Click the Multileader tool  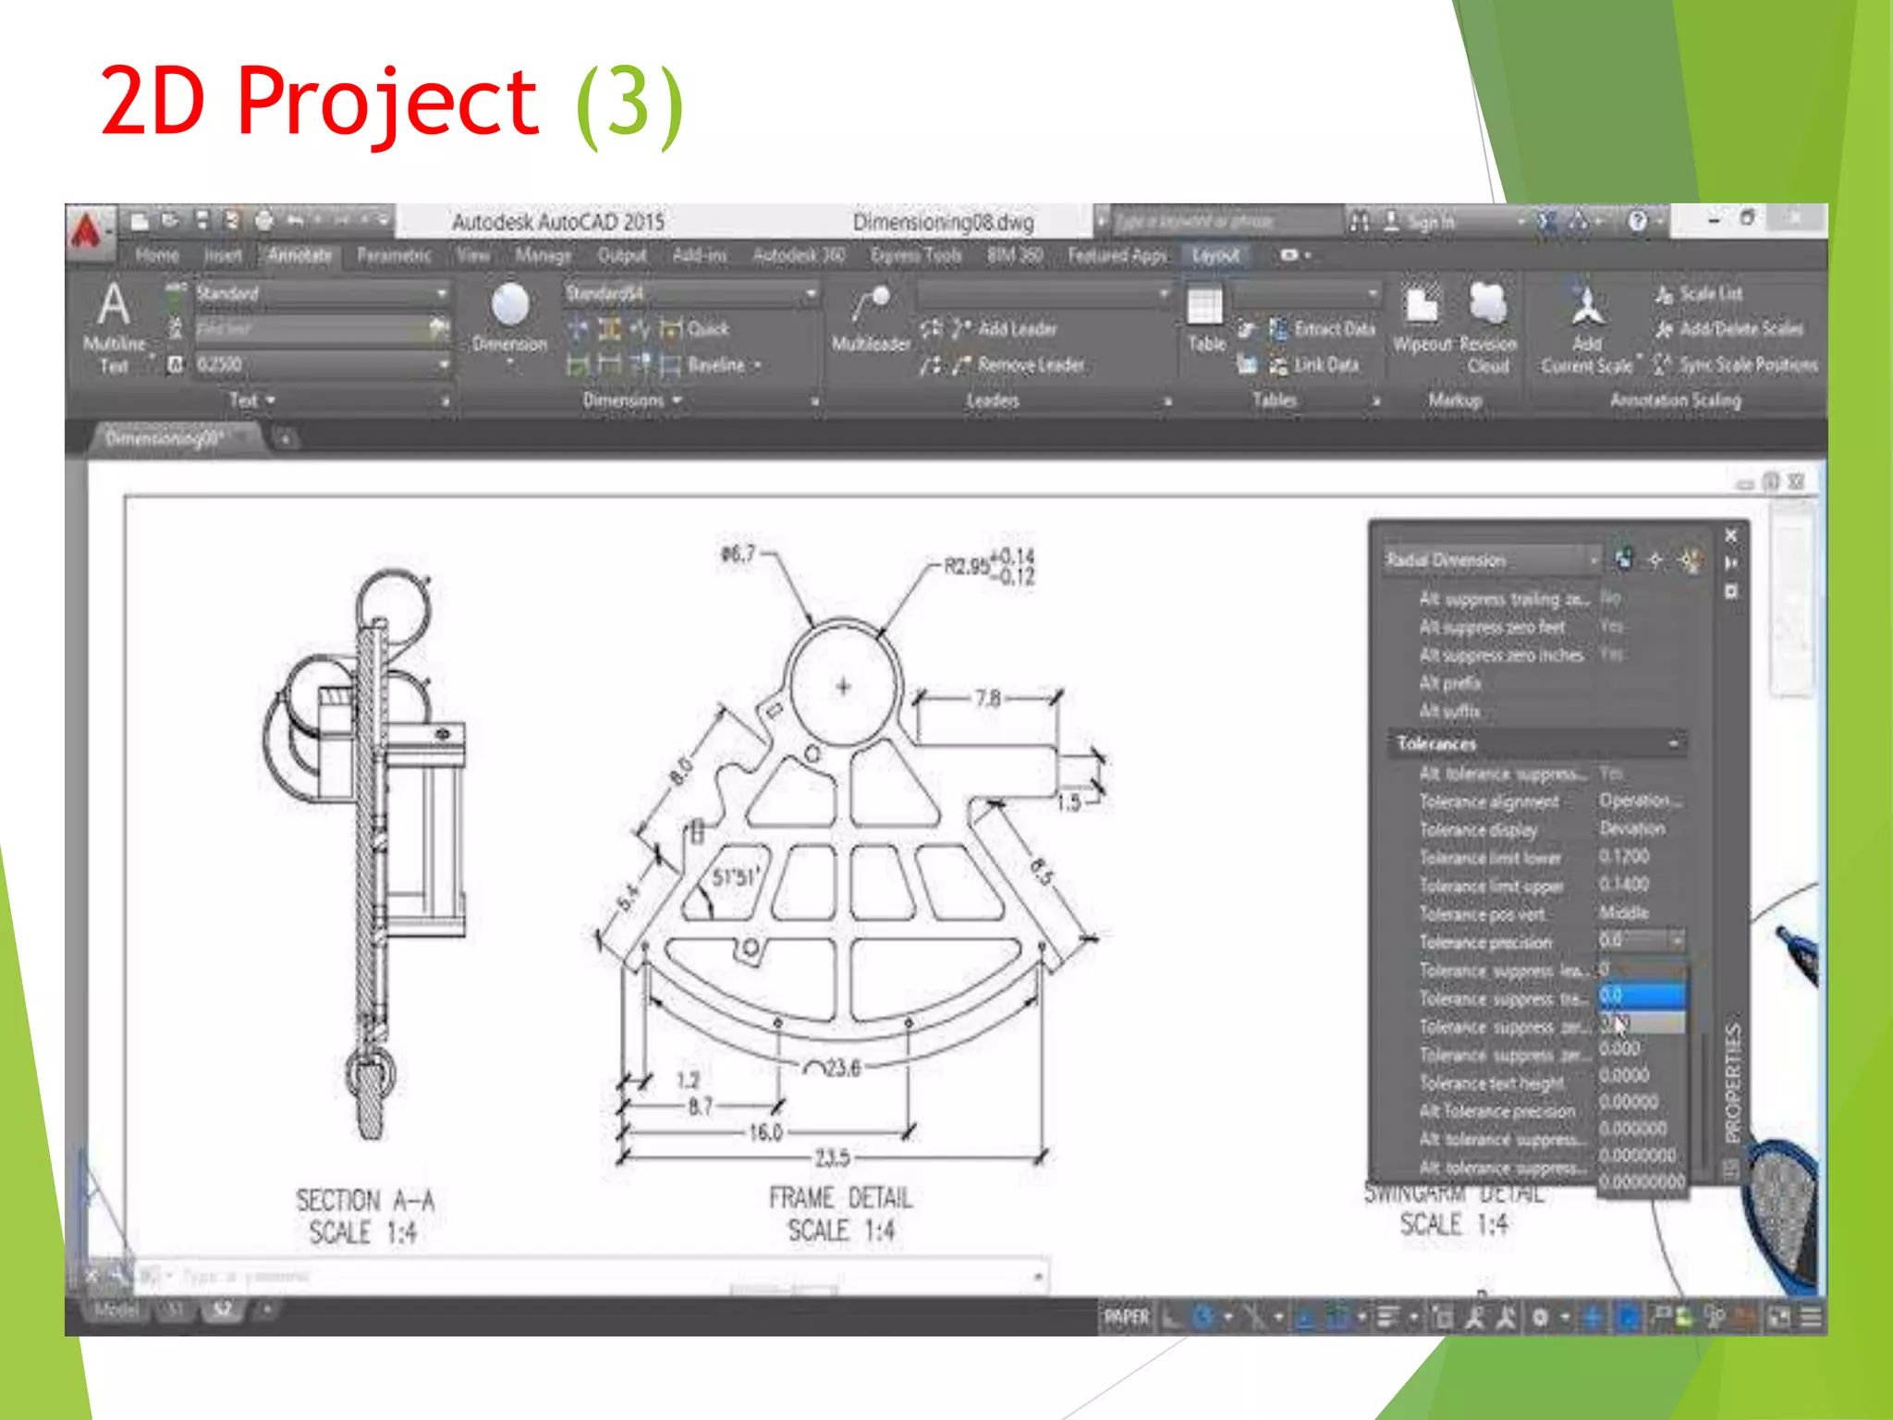pos(871,319)
